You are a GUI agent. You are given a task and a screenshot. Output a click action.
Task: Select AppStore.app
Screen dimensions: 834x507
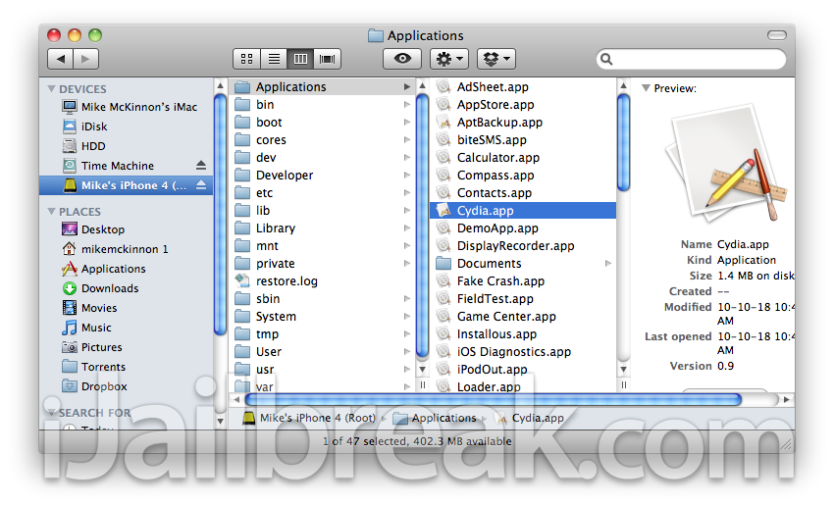[x=523, y=105]
